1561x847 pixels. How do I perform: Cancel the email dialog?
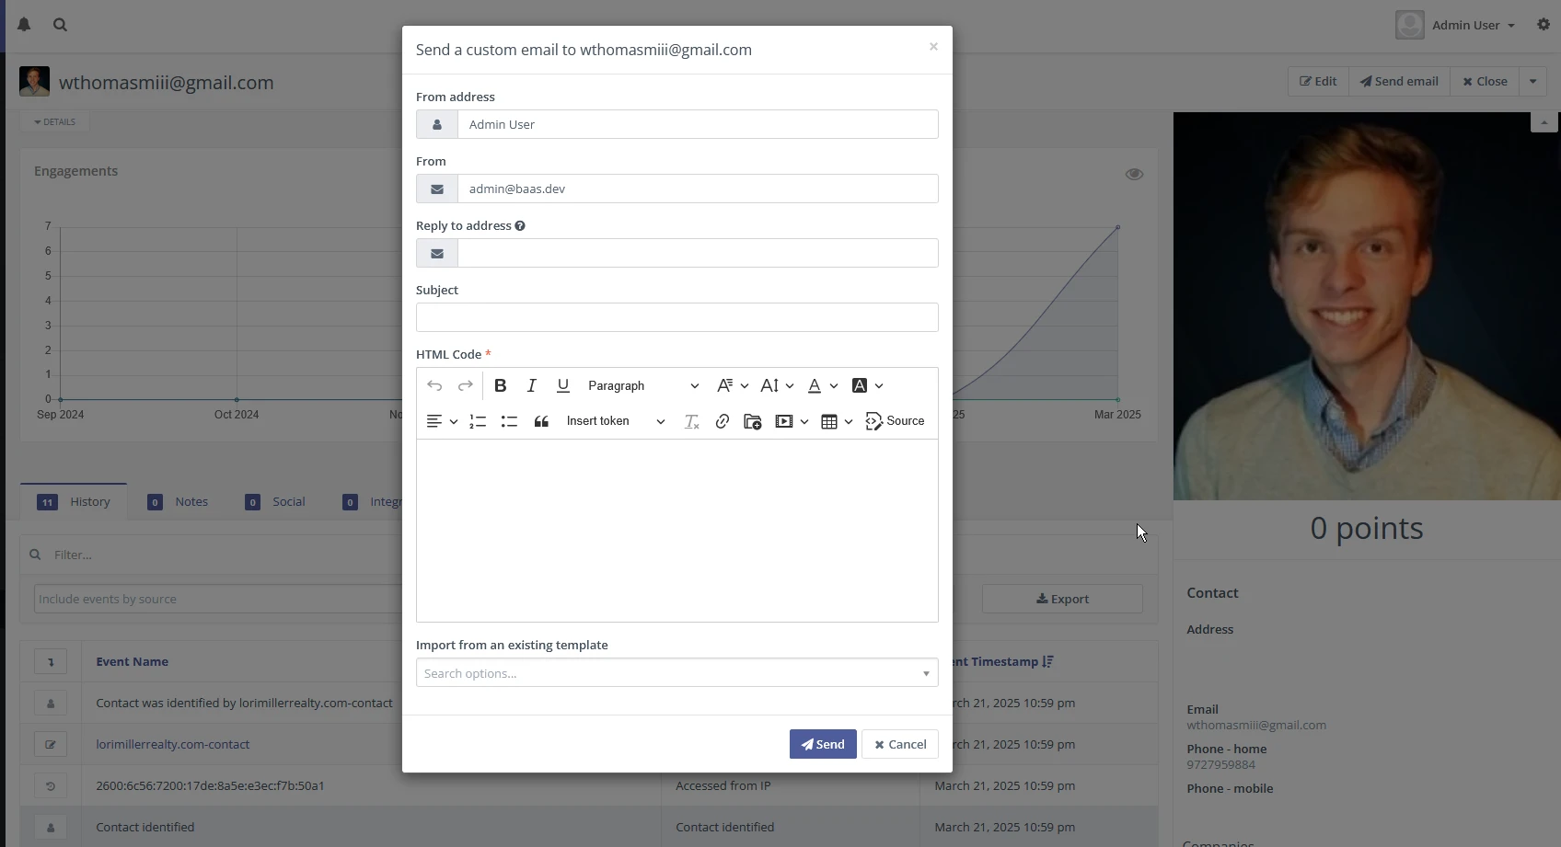click(899, 744)
